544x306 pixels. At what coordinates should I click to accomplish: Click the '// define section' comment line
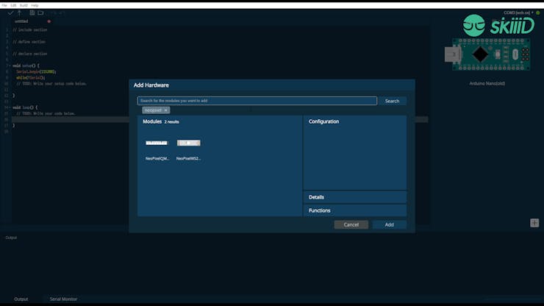click(29, 42)
